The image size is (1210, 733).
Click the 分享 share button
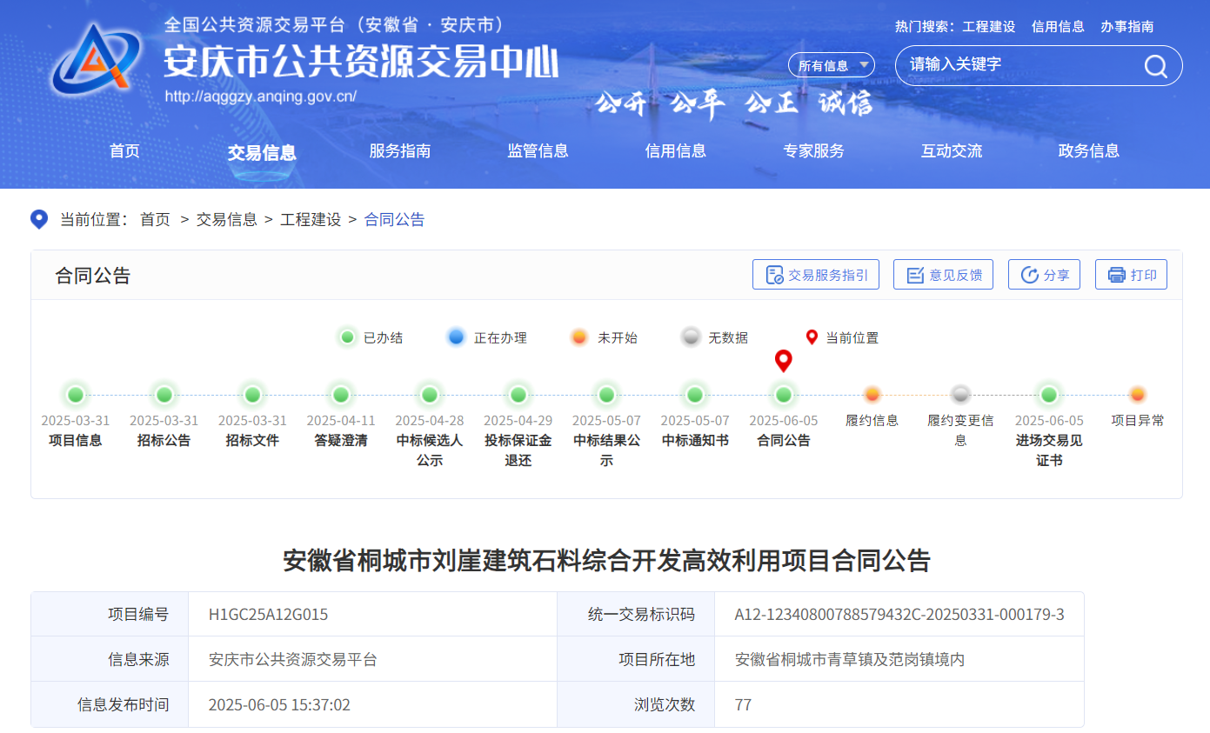[1043, 275]
